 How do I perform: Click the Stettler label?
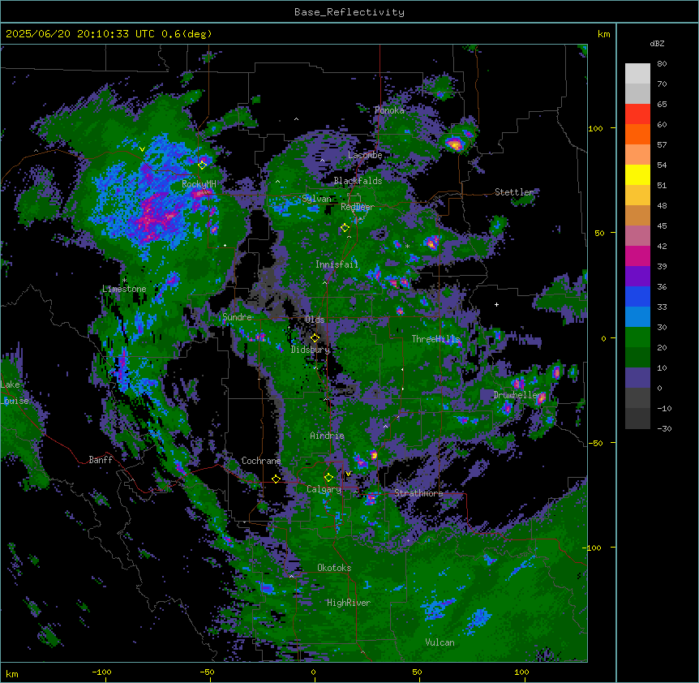pos(514,192)
